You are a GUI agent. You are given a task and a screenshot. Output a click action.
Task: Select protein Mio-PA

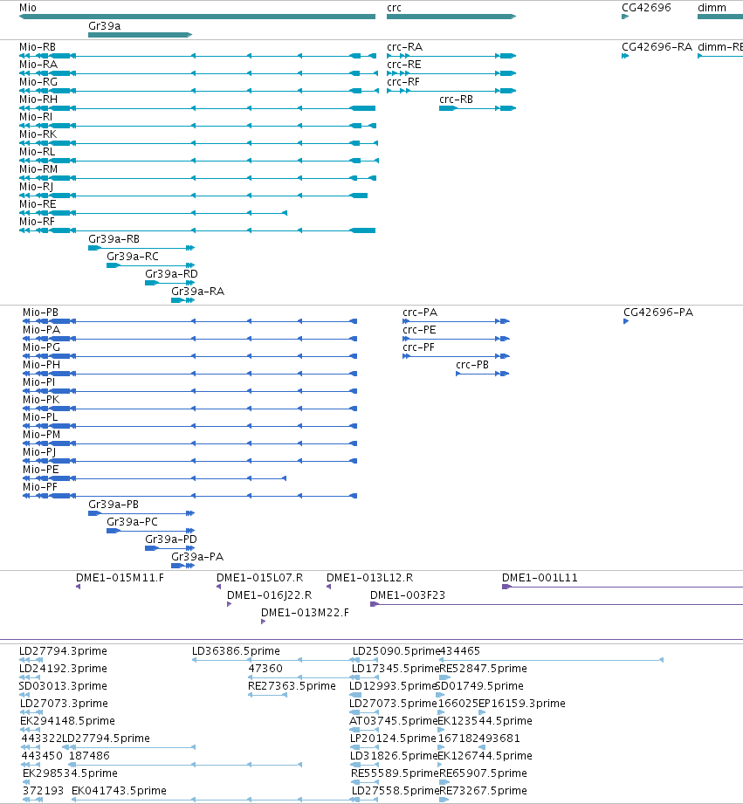tap(42, 330)
